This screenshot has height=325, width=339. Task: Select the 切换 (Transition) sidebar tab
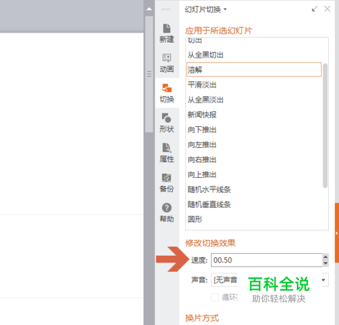[167, 93]
